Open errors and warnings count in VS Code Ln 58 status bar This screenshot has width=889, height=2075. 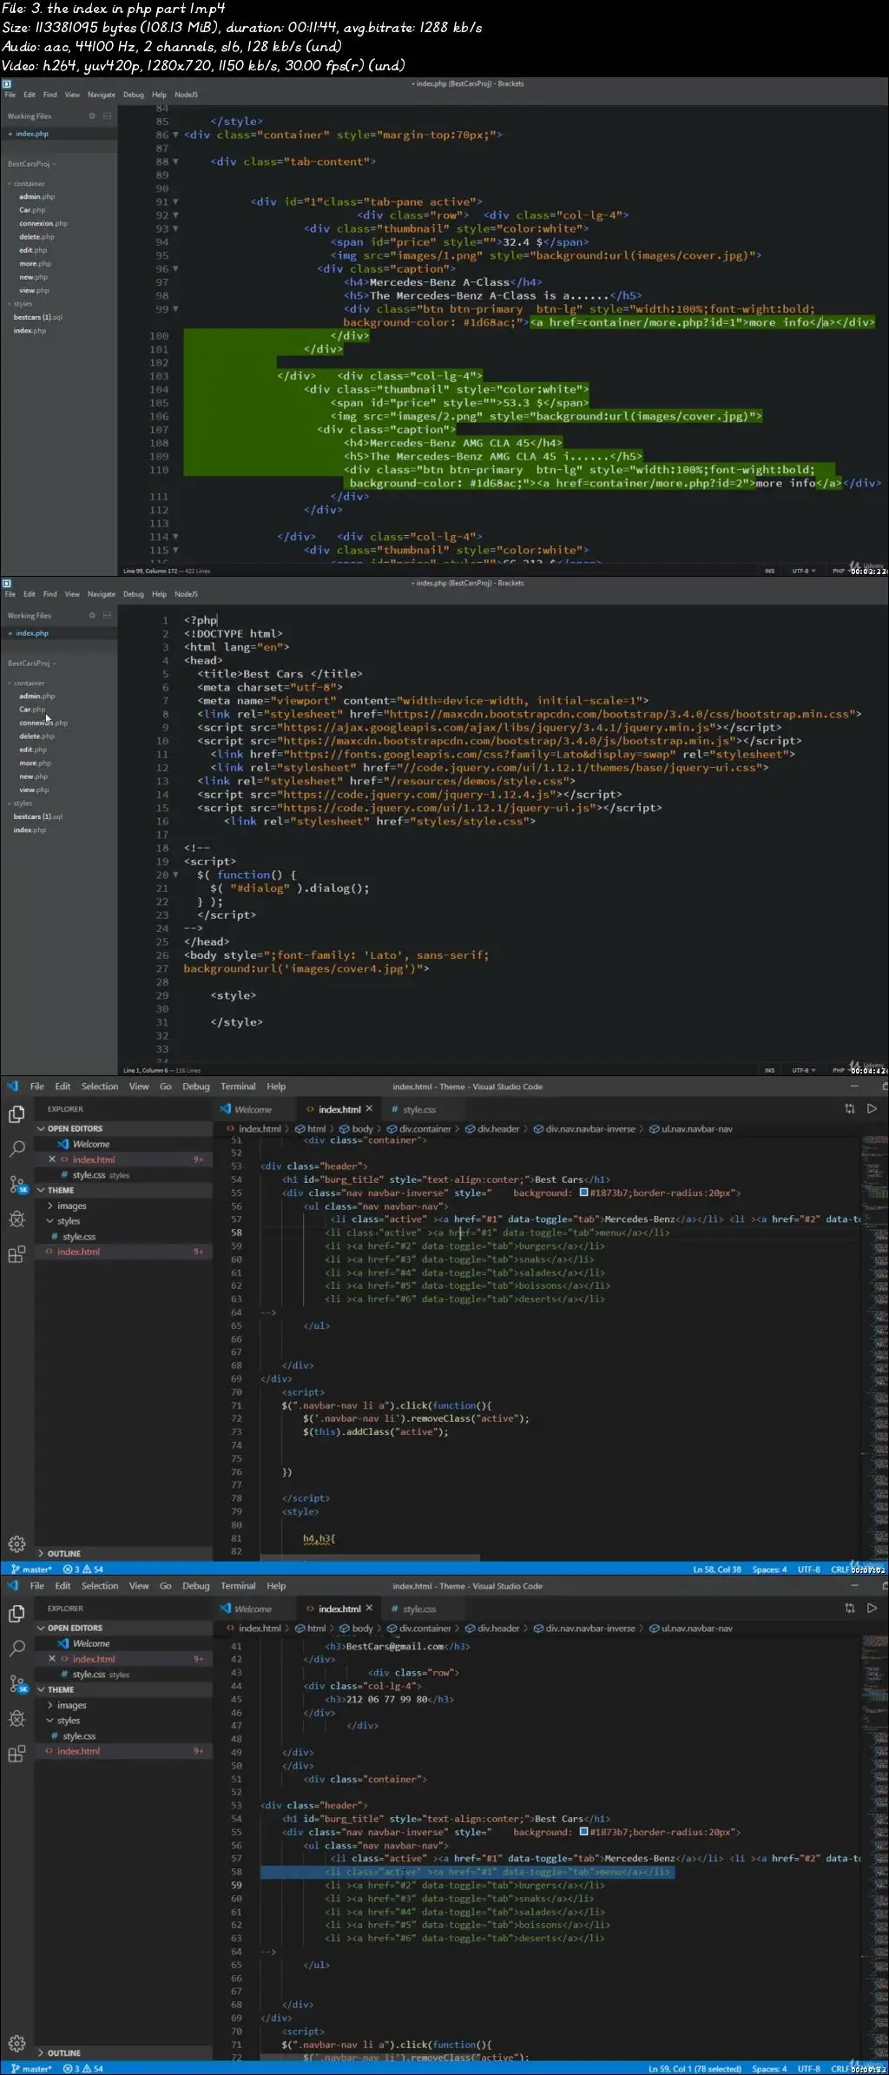83,1569
